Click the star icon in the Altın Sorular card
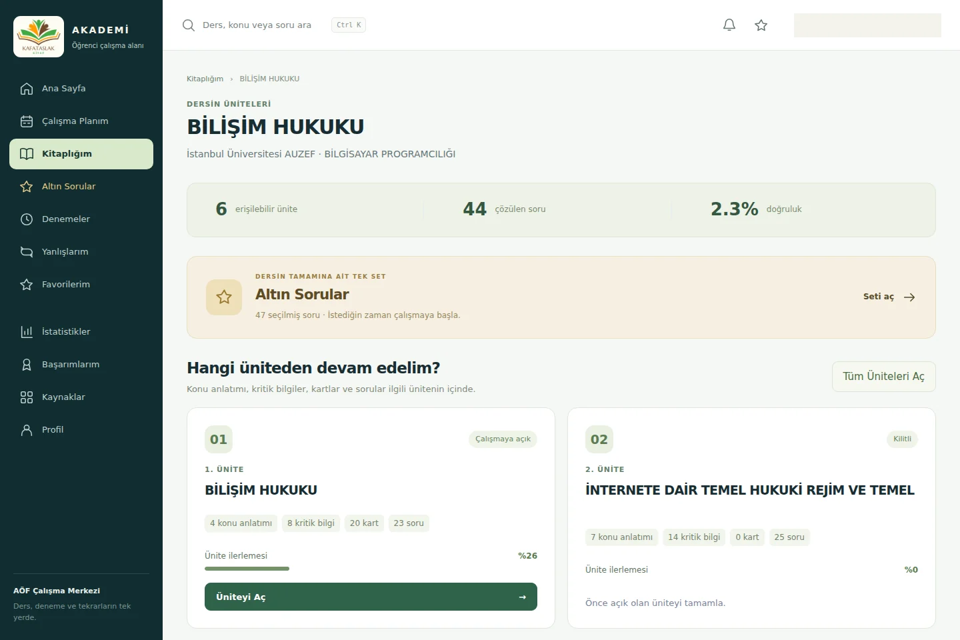960x640 pixels. pos(224,297)
